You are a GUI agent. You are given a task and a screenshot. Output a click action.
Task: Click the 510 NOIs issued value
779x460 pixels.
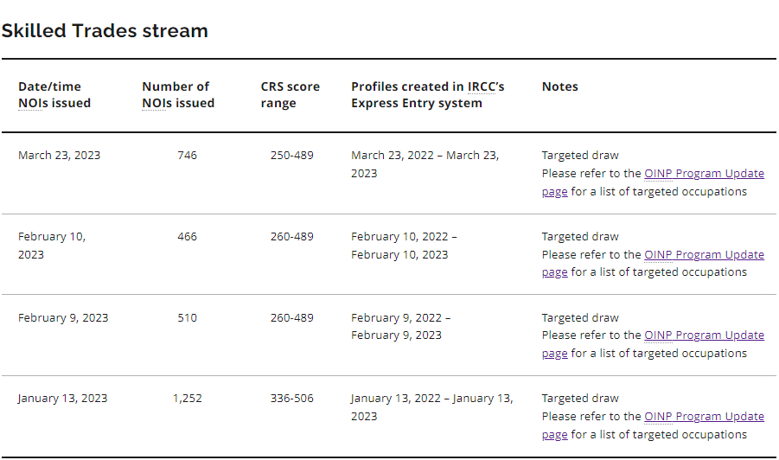(187, 318)
